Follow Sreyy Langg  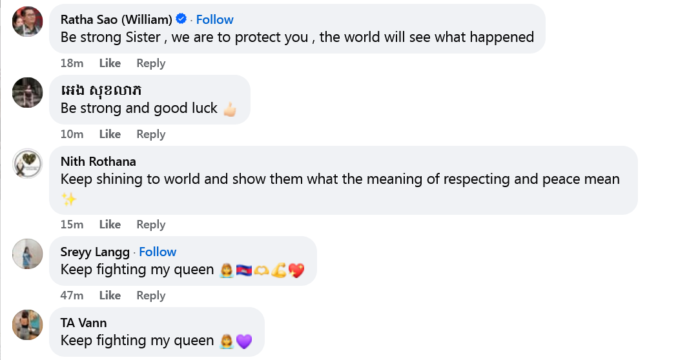158,252
